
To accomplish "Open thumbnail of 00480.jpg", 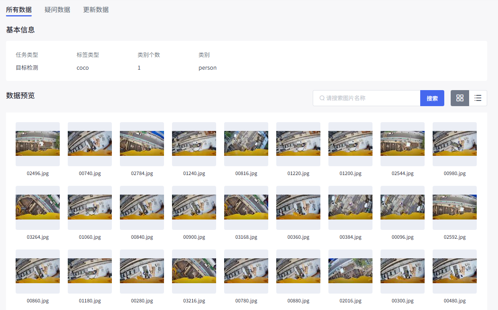I will [x=455, y=272].
